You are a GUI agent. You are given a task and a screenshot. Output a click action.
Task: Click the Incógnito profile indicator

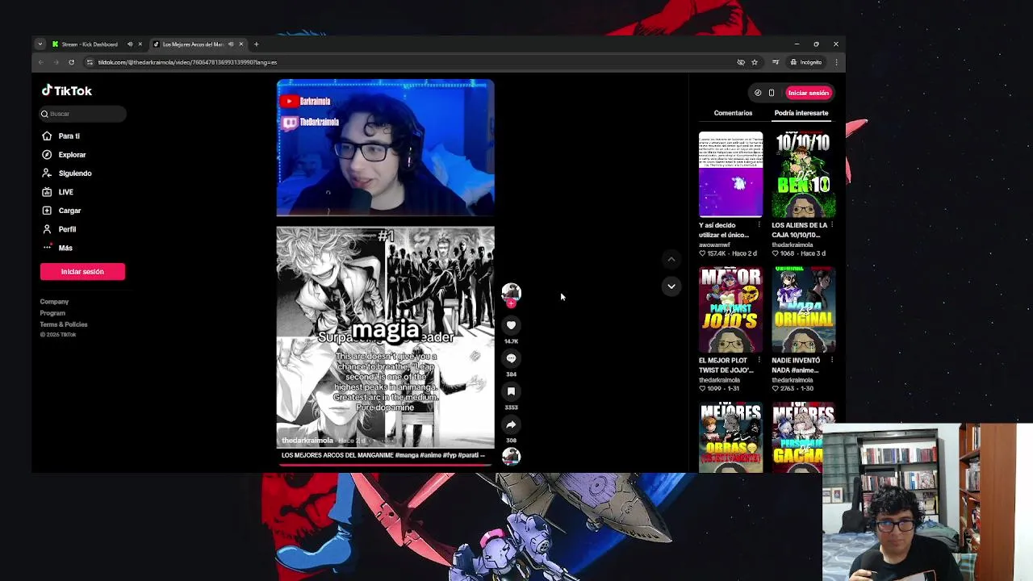(806, 62)
